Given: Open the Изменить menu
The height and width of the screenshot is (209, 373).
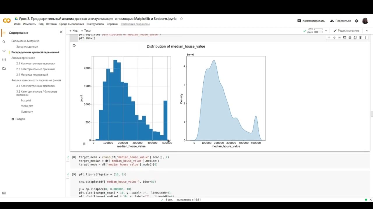Looking at the screenshot, I should click(29, 24).
